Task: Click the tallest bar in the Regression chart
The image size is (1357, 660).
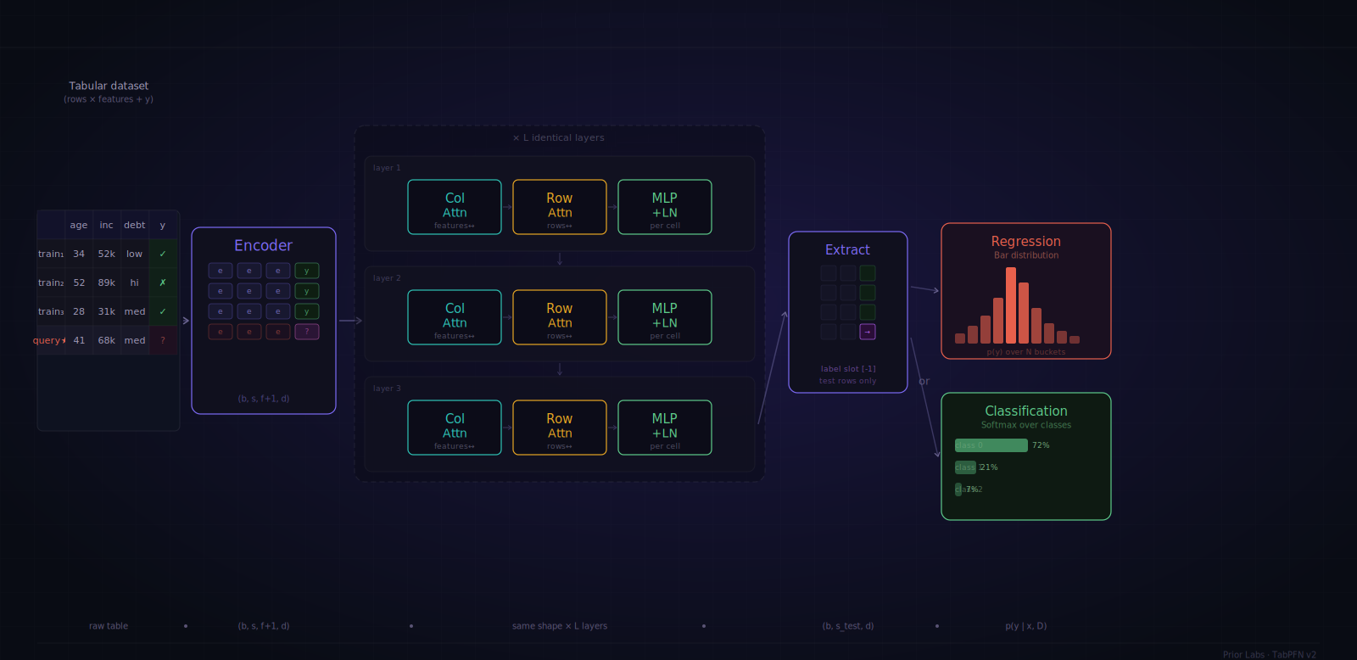Action: coord(1011,305)
